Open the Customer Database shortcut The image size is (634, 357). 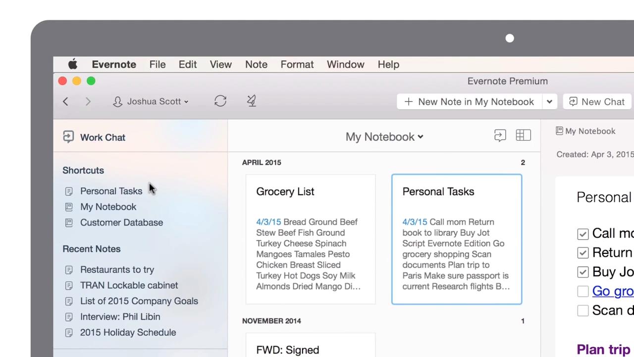121,223
